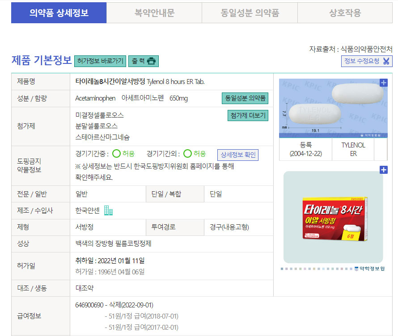
Task: Click the 출력 print button
Action: [x=144, y=61]
